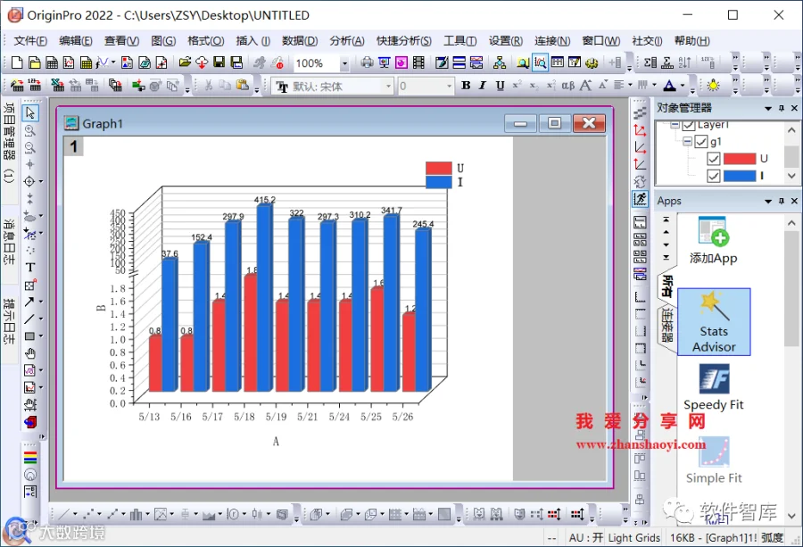Screen dimensions: 803x547
Task: Select the Pan hand tool
Action: click(x=30, y=354)
